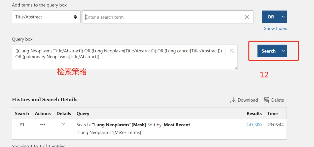Image resolution: width=314 pixels, height=147 pixels.
Task: Sort by the Results column header
Action: pos(254,114)
